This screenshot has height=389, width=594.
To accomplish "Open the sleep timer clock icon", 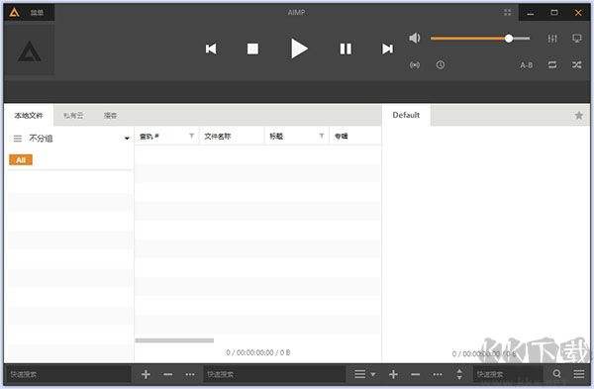I will click(x=441, y=64).
